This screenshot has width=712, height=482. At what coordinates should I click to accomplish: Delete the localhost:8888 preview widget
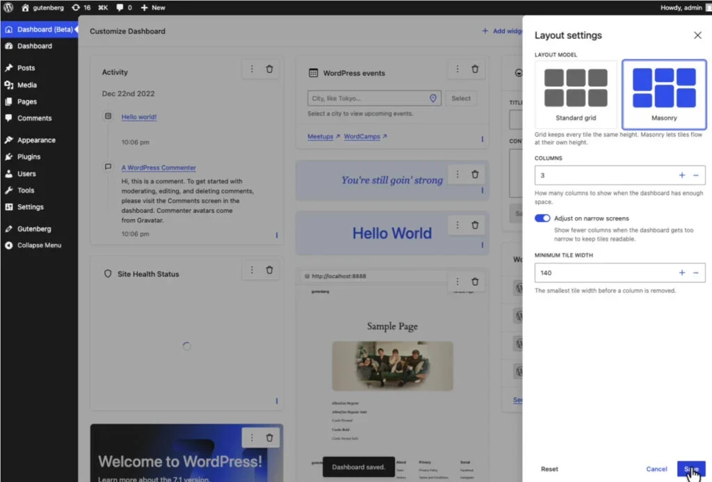475,282
